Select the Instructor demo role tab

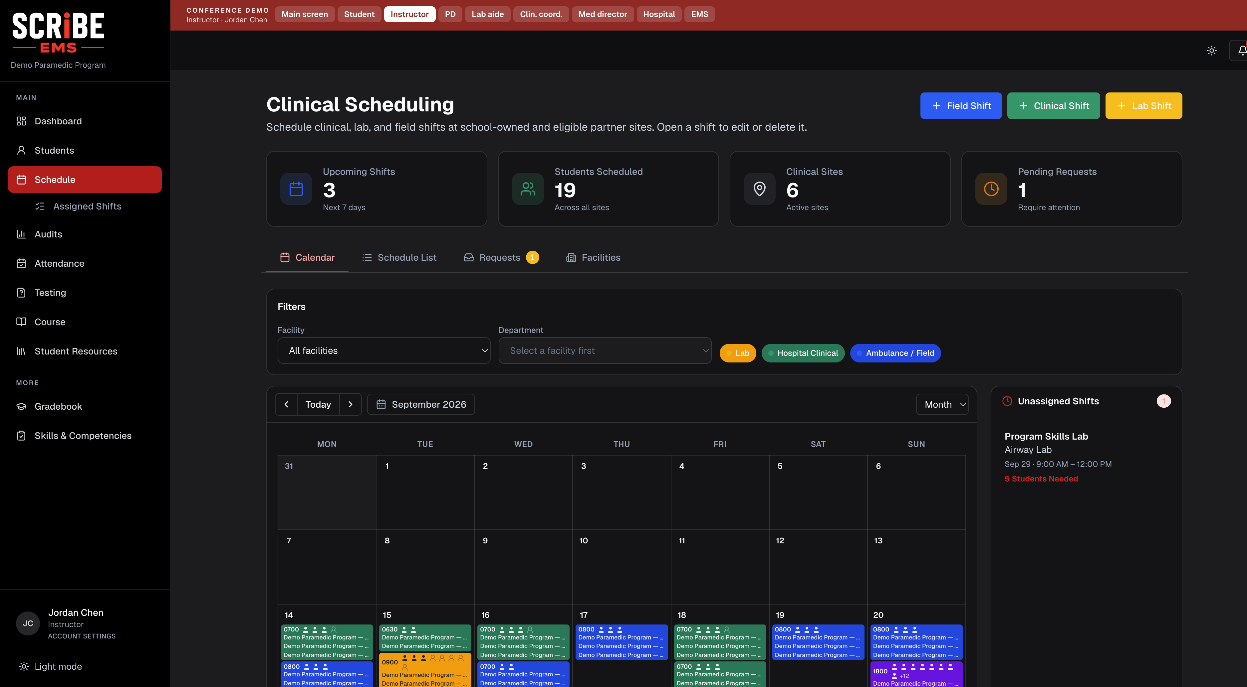click(409, 14)
